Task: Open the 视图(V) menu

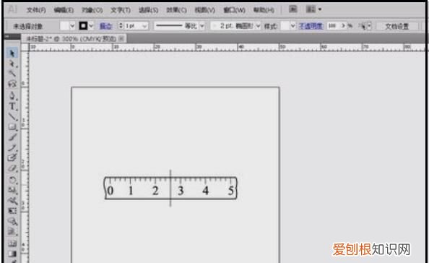Action: click(x=204, y=10)
